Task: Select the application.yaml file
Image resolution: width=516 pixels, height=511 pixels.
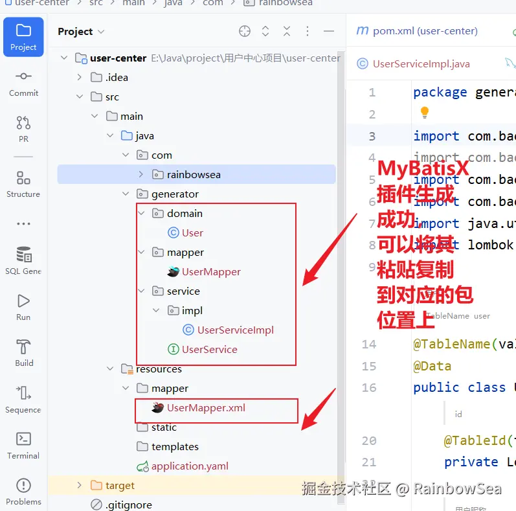Action: pyautogui.click(x=183, y=466)
